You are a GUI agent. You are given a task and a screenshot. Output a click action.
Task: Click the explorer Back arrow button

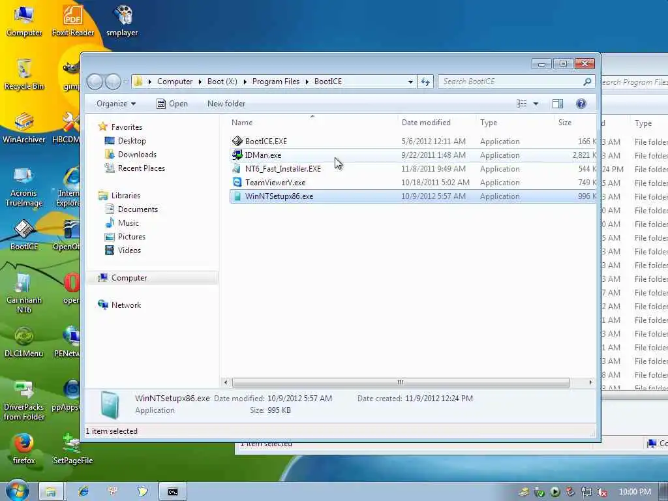[95, 82]
